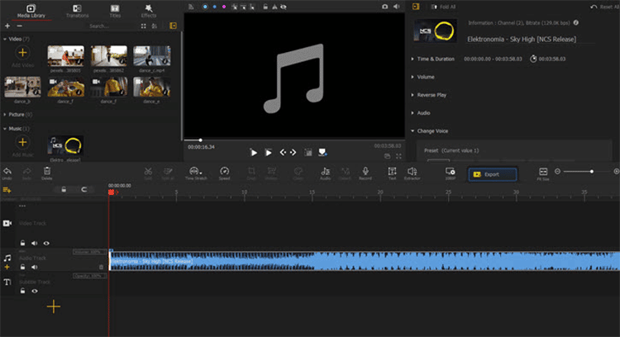Click the Export button

(494, 174)
